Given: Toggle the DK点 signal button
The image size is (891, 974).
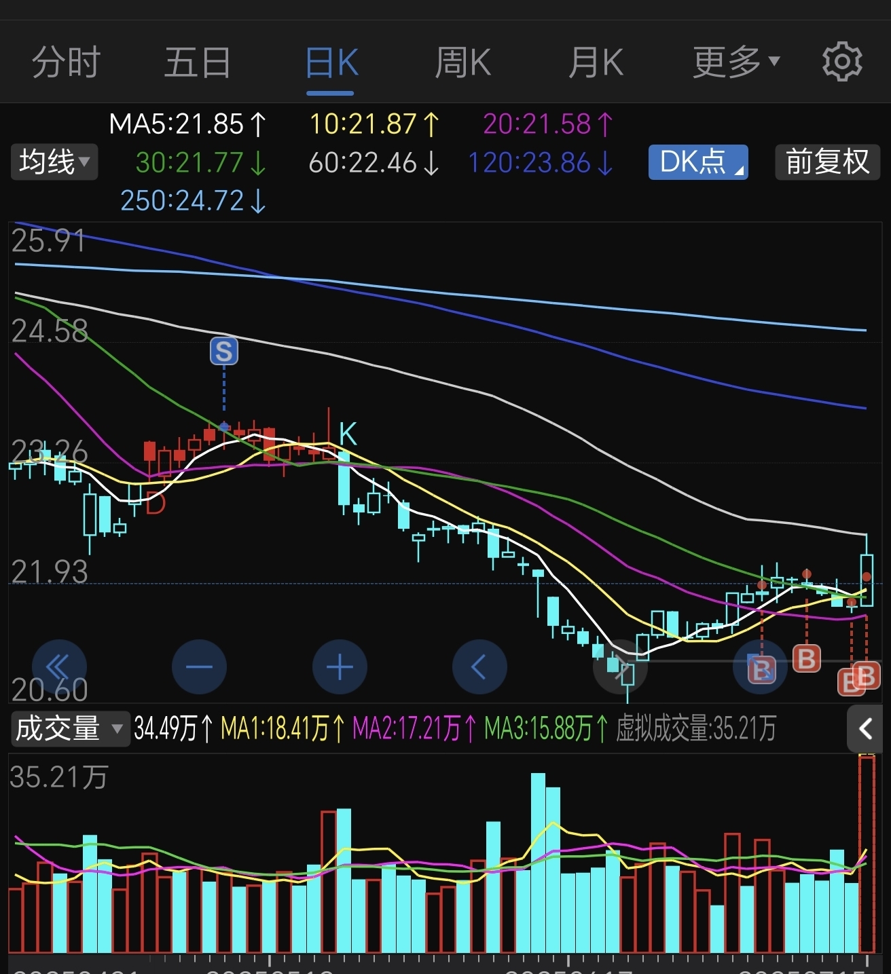Looking at the screenshot, I should pyautogui.click(x=698, y=162).
